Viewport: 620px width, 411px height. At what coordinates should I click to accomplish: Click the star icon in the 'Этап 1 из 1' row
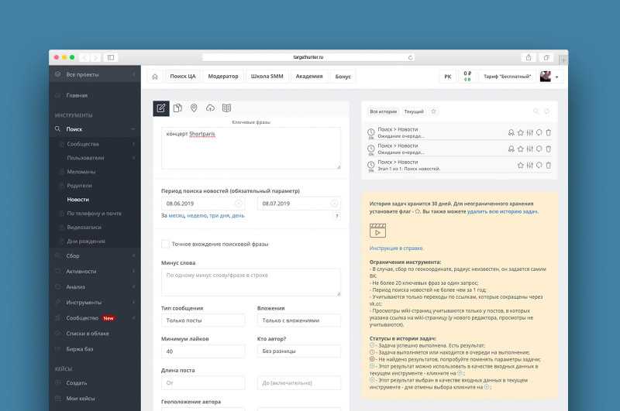pos(520,166)
